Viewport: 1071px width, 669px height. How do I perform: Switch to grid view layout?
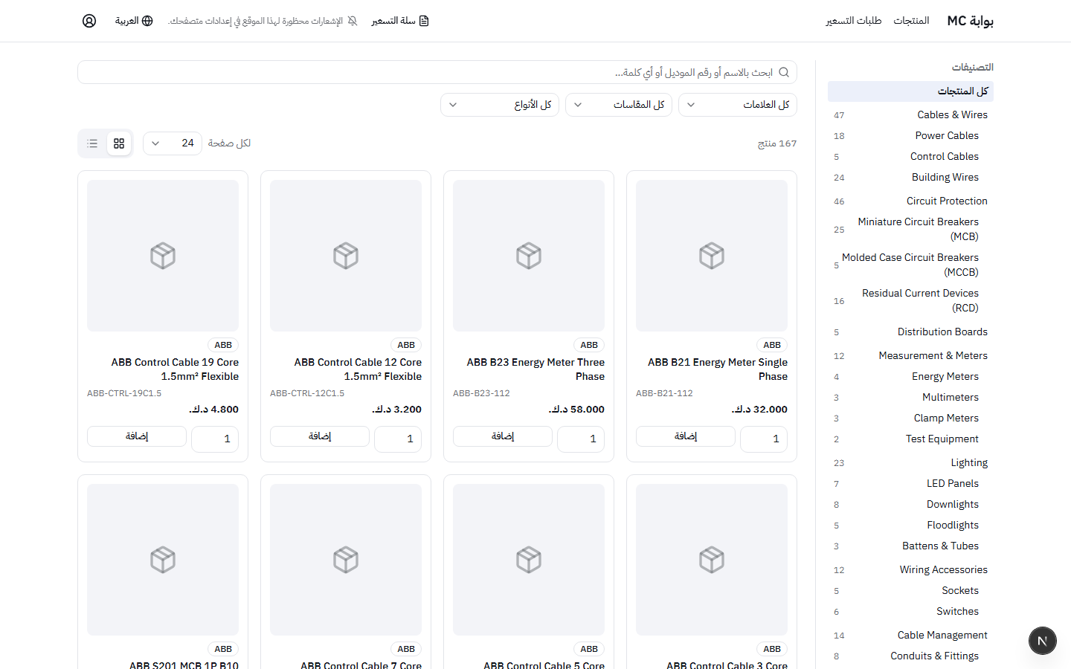click(119, 143)
